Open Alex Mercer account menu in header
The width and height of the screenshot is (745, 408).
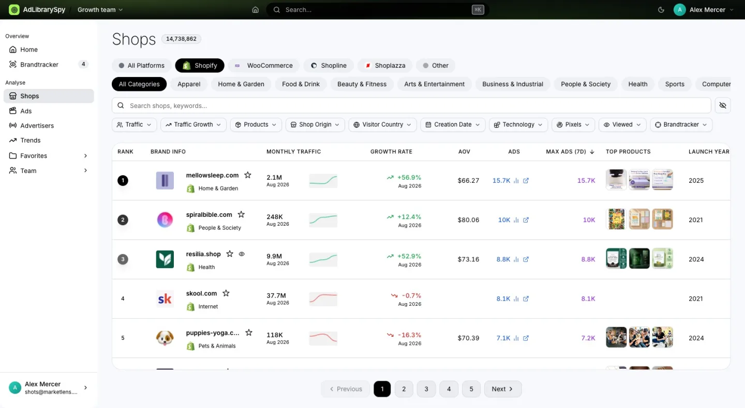[703, 10]
